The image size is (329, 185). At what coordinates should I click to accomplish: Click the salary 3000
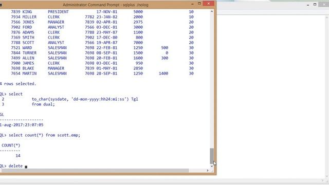tap(138, 27)
